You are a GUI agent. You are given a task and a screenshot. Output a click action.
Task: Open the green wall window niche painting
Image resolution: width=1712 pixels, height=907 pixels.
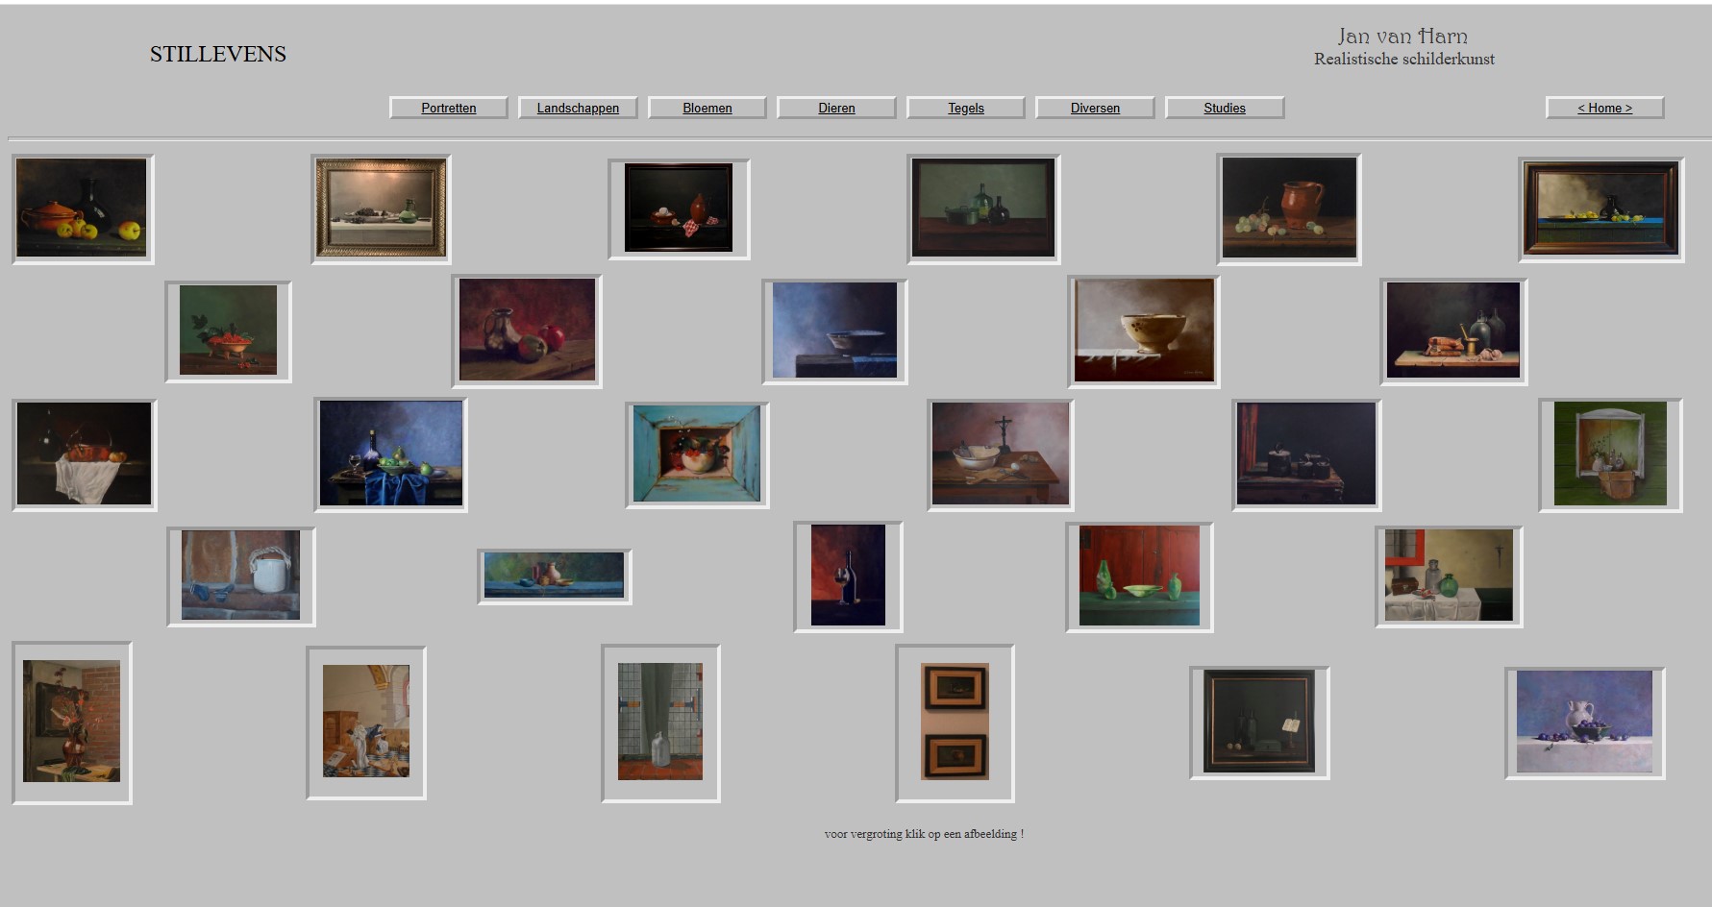pyautogui.click(x=1610, y=454)
